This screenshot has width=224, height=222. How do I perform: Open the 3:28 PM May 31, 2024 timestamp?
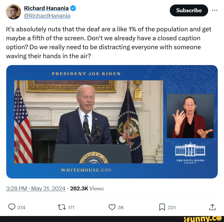(x=36, y=189)
